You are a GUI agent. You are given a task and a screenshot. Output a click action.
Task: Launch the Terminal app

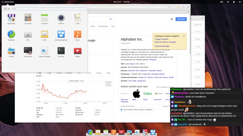(61, 52)
